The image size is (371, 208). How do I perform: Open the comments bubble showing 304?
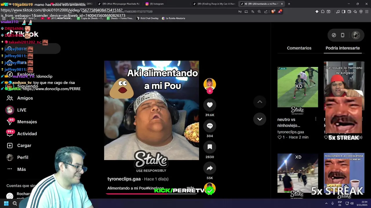tap(210, 126)
